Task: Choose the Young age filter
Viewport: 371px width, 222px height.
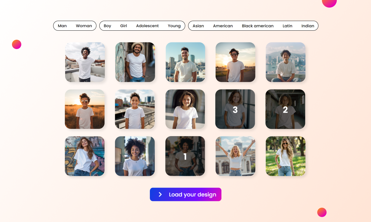Action: tap(174, 26)
